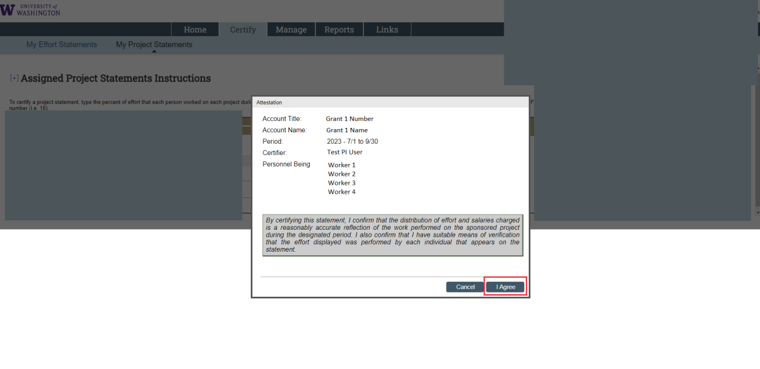Click the Assigned Project Statements Instructions heading

point(116,78)
